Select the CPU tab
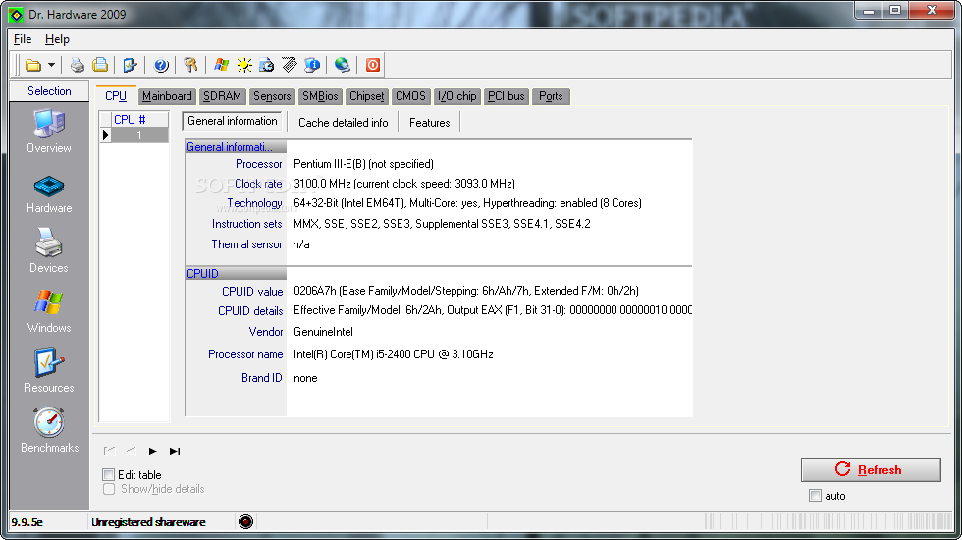 116,96
